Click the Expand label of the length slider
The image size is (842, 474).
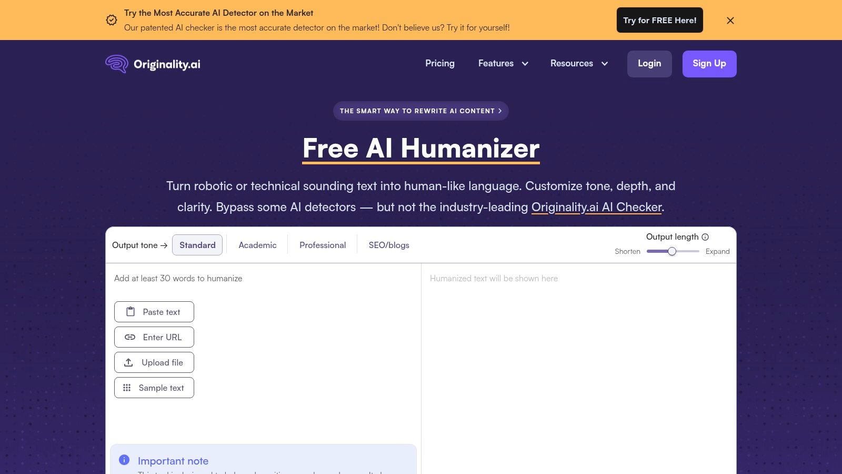pos(718,251)
